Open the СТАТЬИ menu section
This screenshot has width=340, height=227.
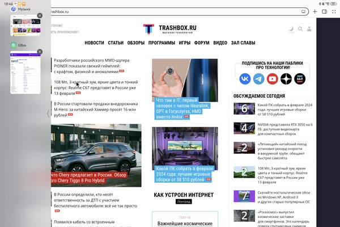click(116, 43)
